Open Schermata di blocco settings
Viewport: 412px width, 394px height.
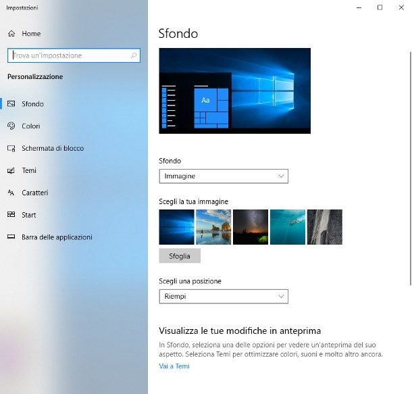point(74,148)
